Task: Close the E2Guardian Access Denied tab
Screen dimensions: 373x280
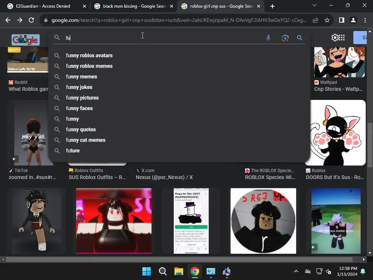Action: [84, 6]
